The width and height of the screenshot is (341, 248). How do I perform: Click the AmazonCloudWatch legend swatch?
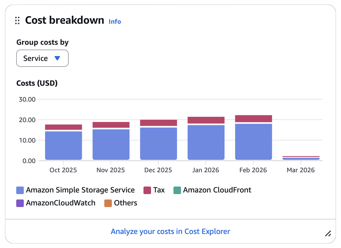click(x=20, y=203)
